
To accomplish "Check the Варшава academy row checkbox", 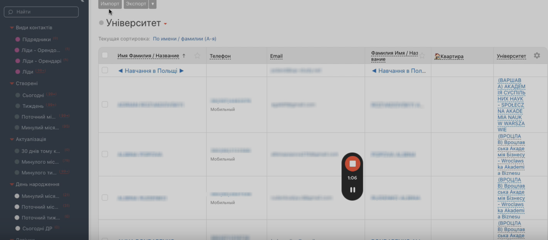I will (105, 104).
